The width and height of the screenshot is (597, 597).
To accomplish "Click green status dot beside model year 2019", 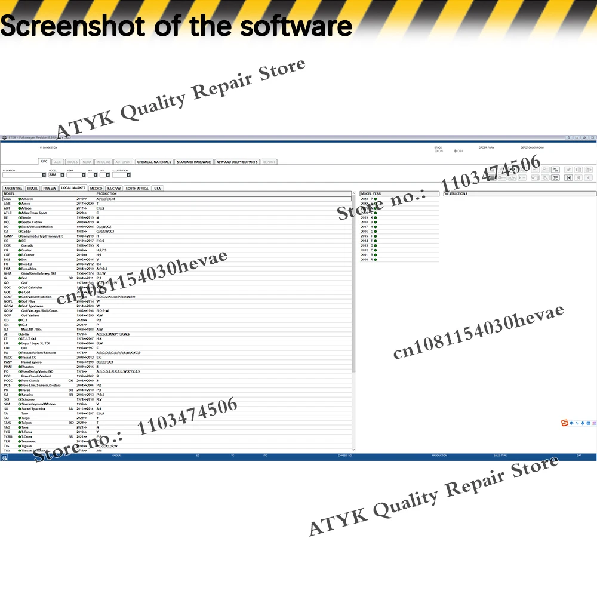I will 376,217.
